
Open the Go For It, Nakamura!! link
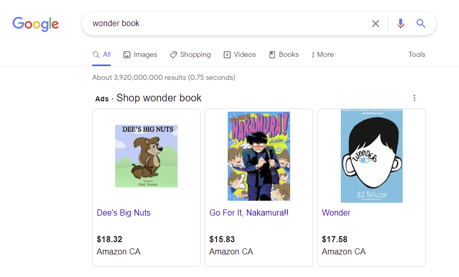click(x=249, y=212)
